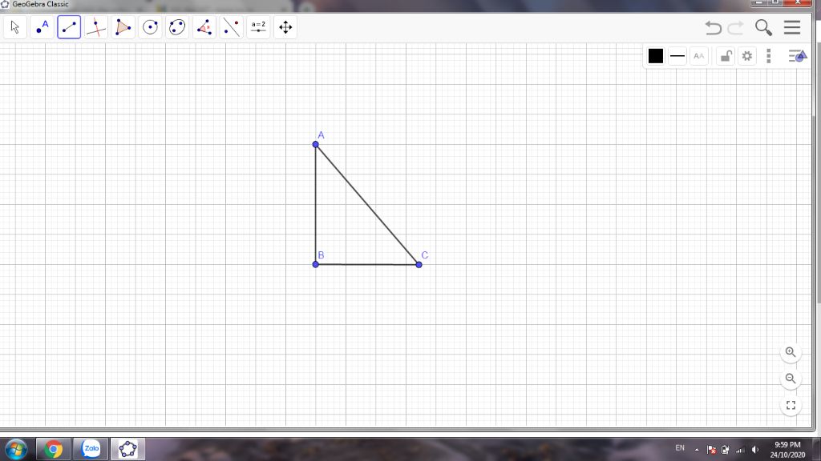Image resolution: width=821 pixels, height=461 pixels.
Task: Click the volume speaker tray icon
Action: click(755, 450)
